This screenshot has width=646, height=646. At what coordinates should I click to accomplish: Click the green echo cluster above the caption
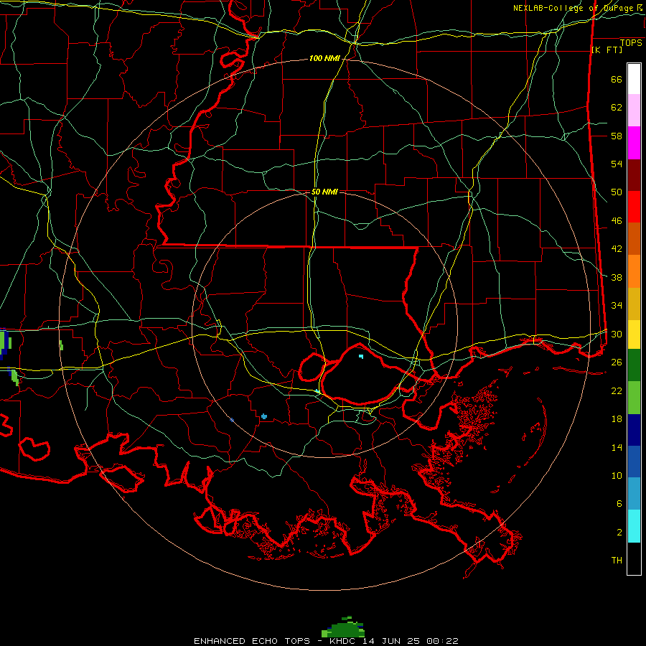coord(343,627)
